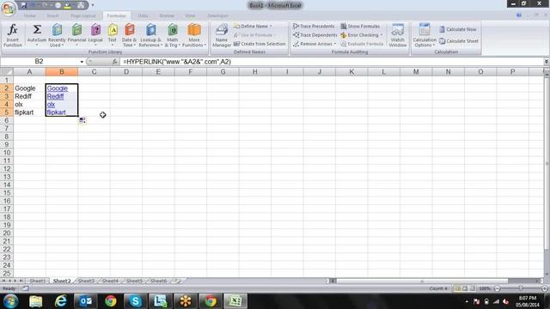Open Lookup & Reference functions
This screenshot has width=550, height=309.
pyautogui.click(x=150, y=35)
